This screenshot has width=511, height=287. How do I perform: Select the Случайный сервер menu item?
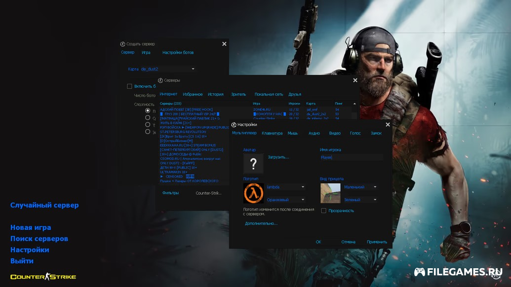[x=44, y=205]
